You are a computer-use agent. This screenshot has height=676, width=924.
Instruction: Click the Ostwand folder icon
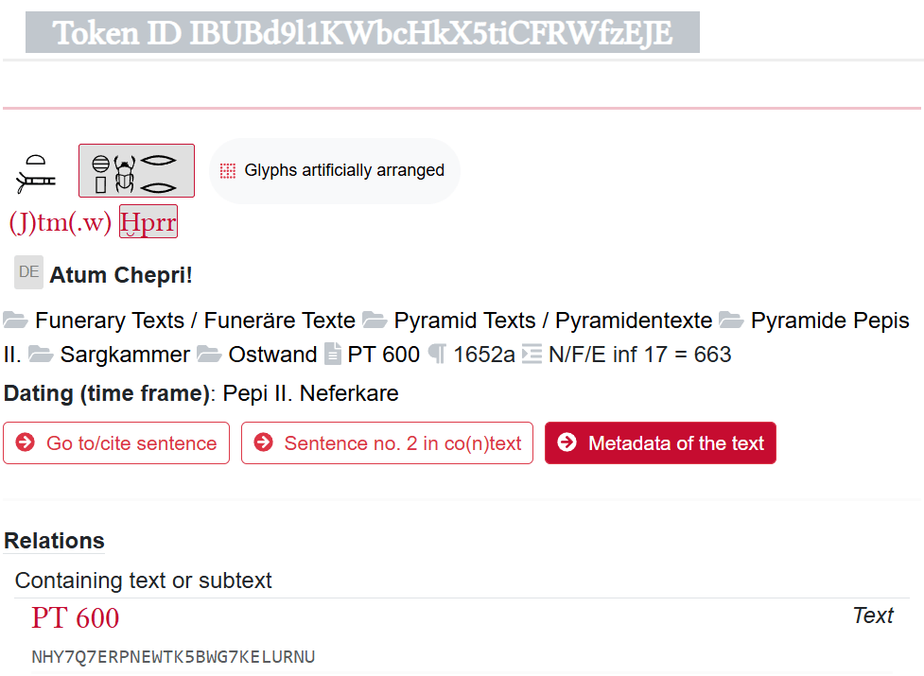point(209,355)
